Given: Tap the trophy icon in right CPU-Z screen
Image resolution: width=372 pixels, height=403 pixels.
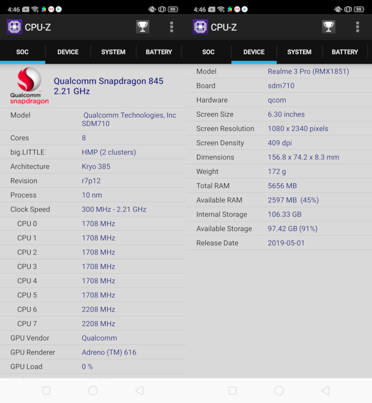Looking at the screenshot, I should coord(328,27).
